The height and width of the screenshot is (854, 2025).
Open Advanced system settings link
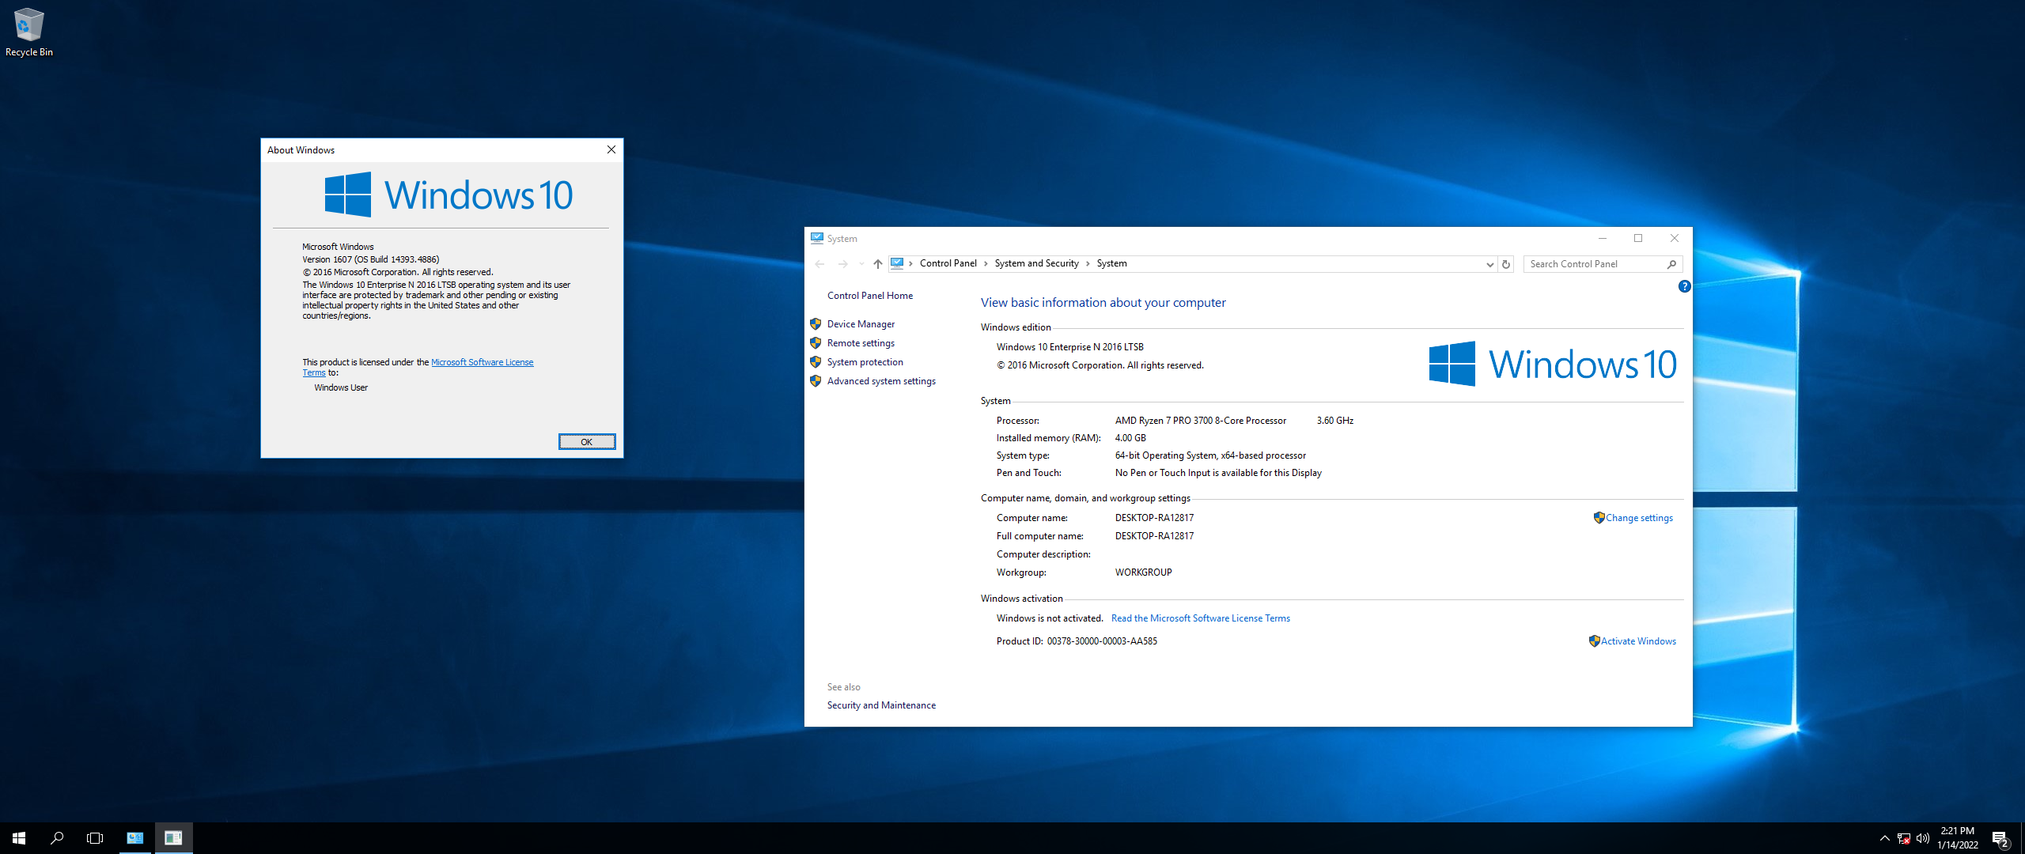882,381
